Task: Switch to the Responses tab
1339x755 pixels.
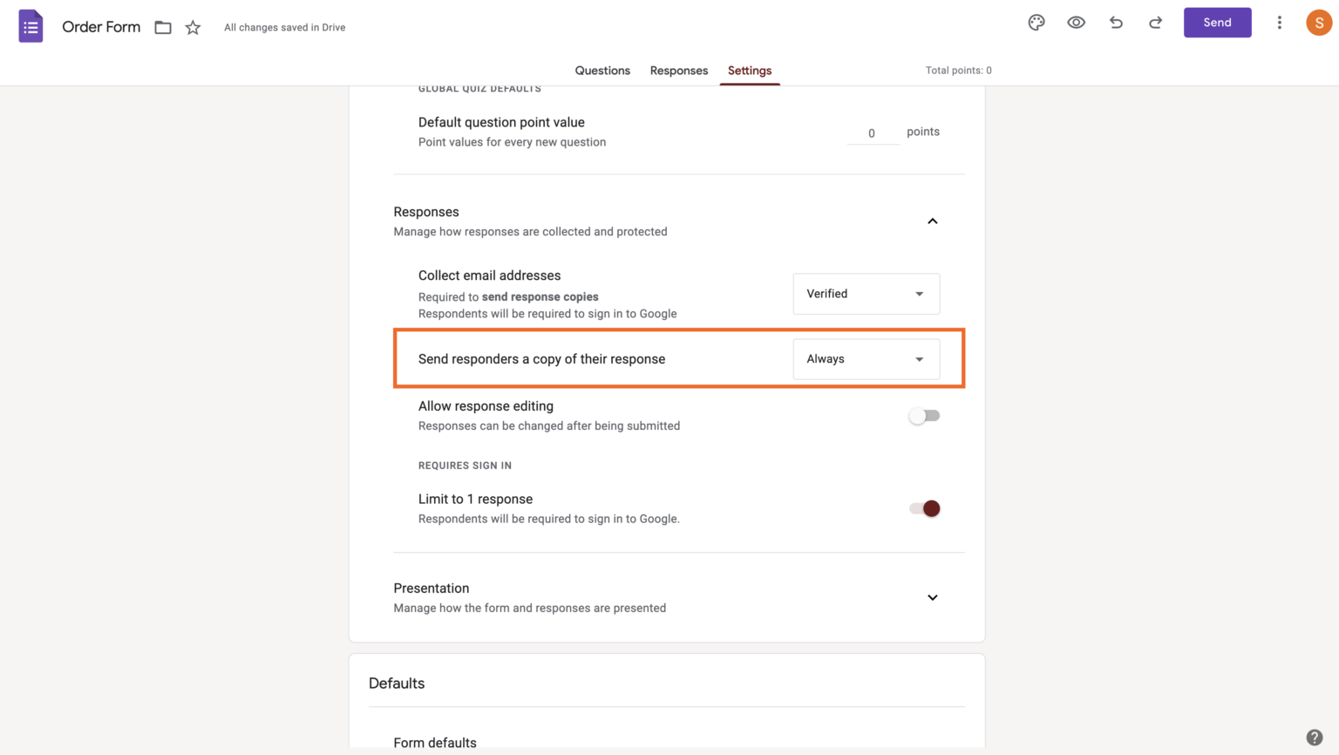Action: (678, 71)
